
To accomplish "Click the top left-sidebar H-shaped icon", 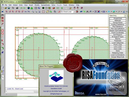I will [x=3, y=15].
